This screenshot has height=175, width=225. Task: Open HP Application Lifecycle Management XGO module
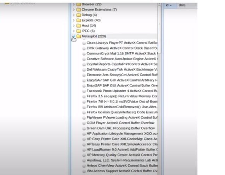(122, 134)
